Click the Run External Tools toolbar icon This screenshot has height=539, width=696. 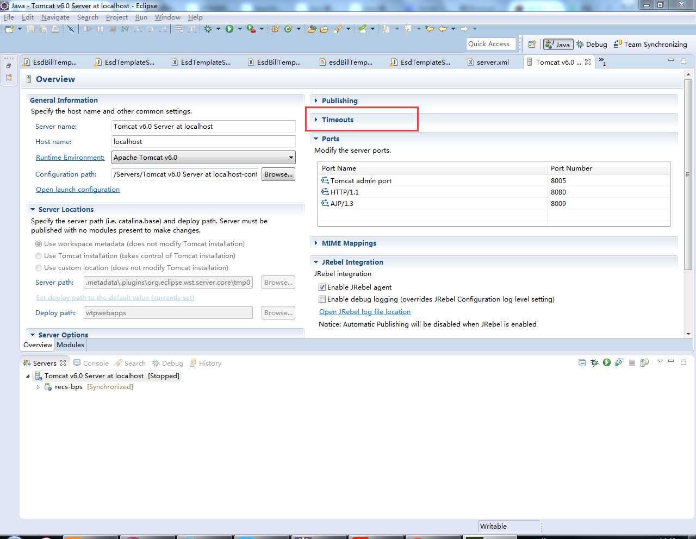251,29
